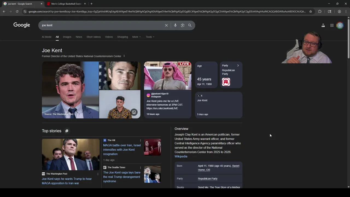Image resolution: width=350 pixels, height=197 pixels.
Task: Open Search Labs flask icon
Action: [323, 25]
